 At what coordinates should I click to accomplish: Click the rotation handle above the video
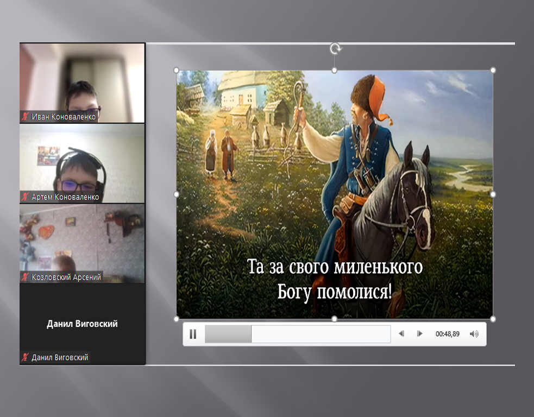(335, 49)
